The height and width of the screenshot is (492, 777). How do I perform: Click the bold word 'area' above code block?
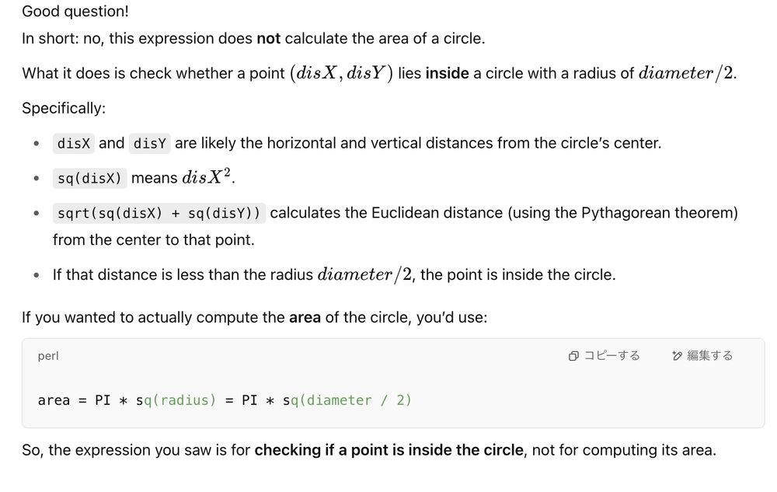305,317
